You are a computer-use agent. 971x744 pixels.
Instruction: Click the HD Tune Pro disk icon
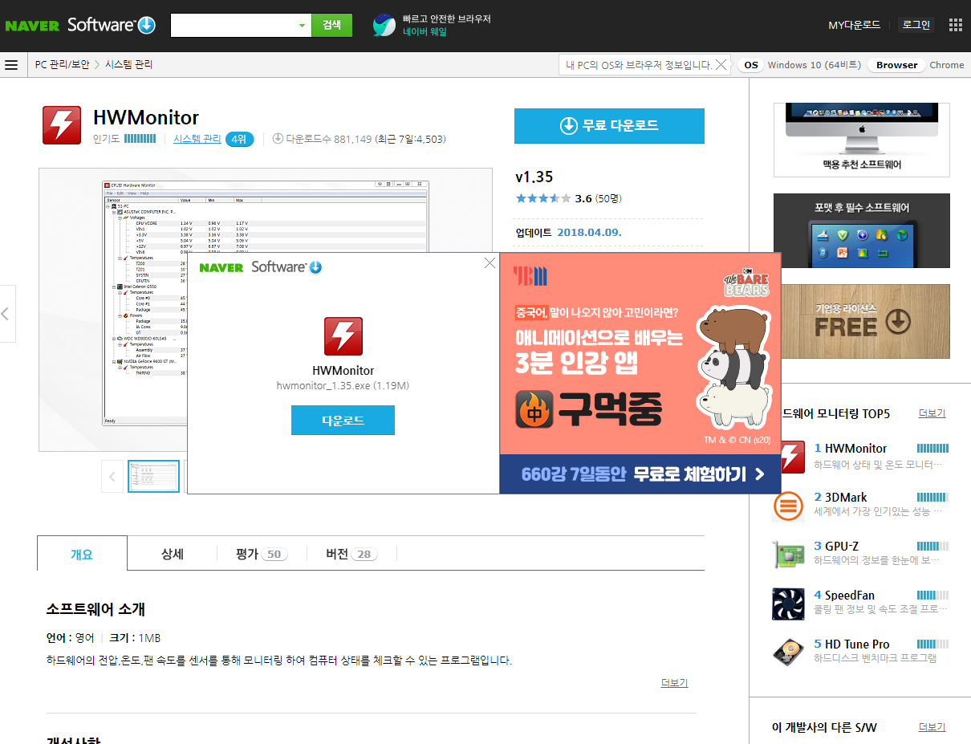coord(788,653)
